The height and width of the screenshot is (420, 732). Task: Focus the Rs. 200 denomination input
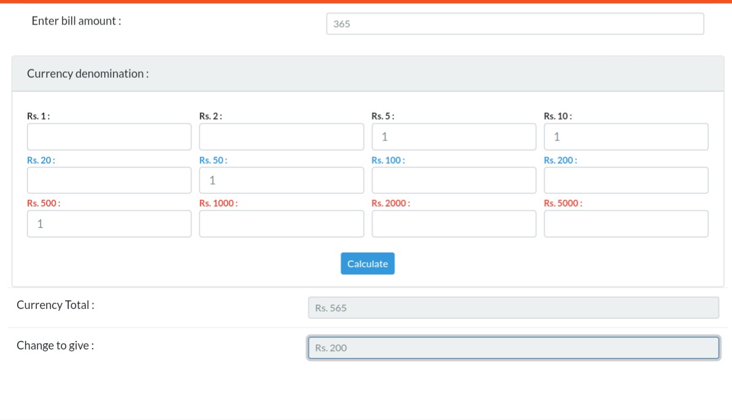click(626, 180)
